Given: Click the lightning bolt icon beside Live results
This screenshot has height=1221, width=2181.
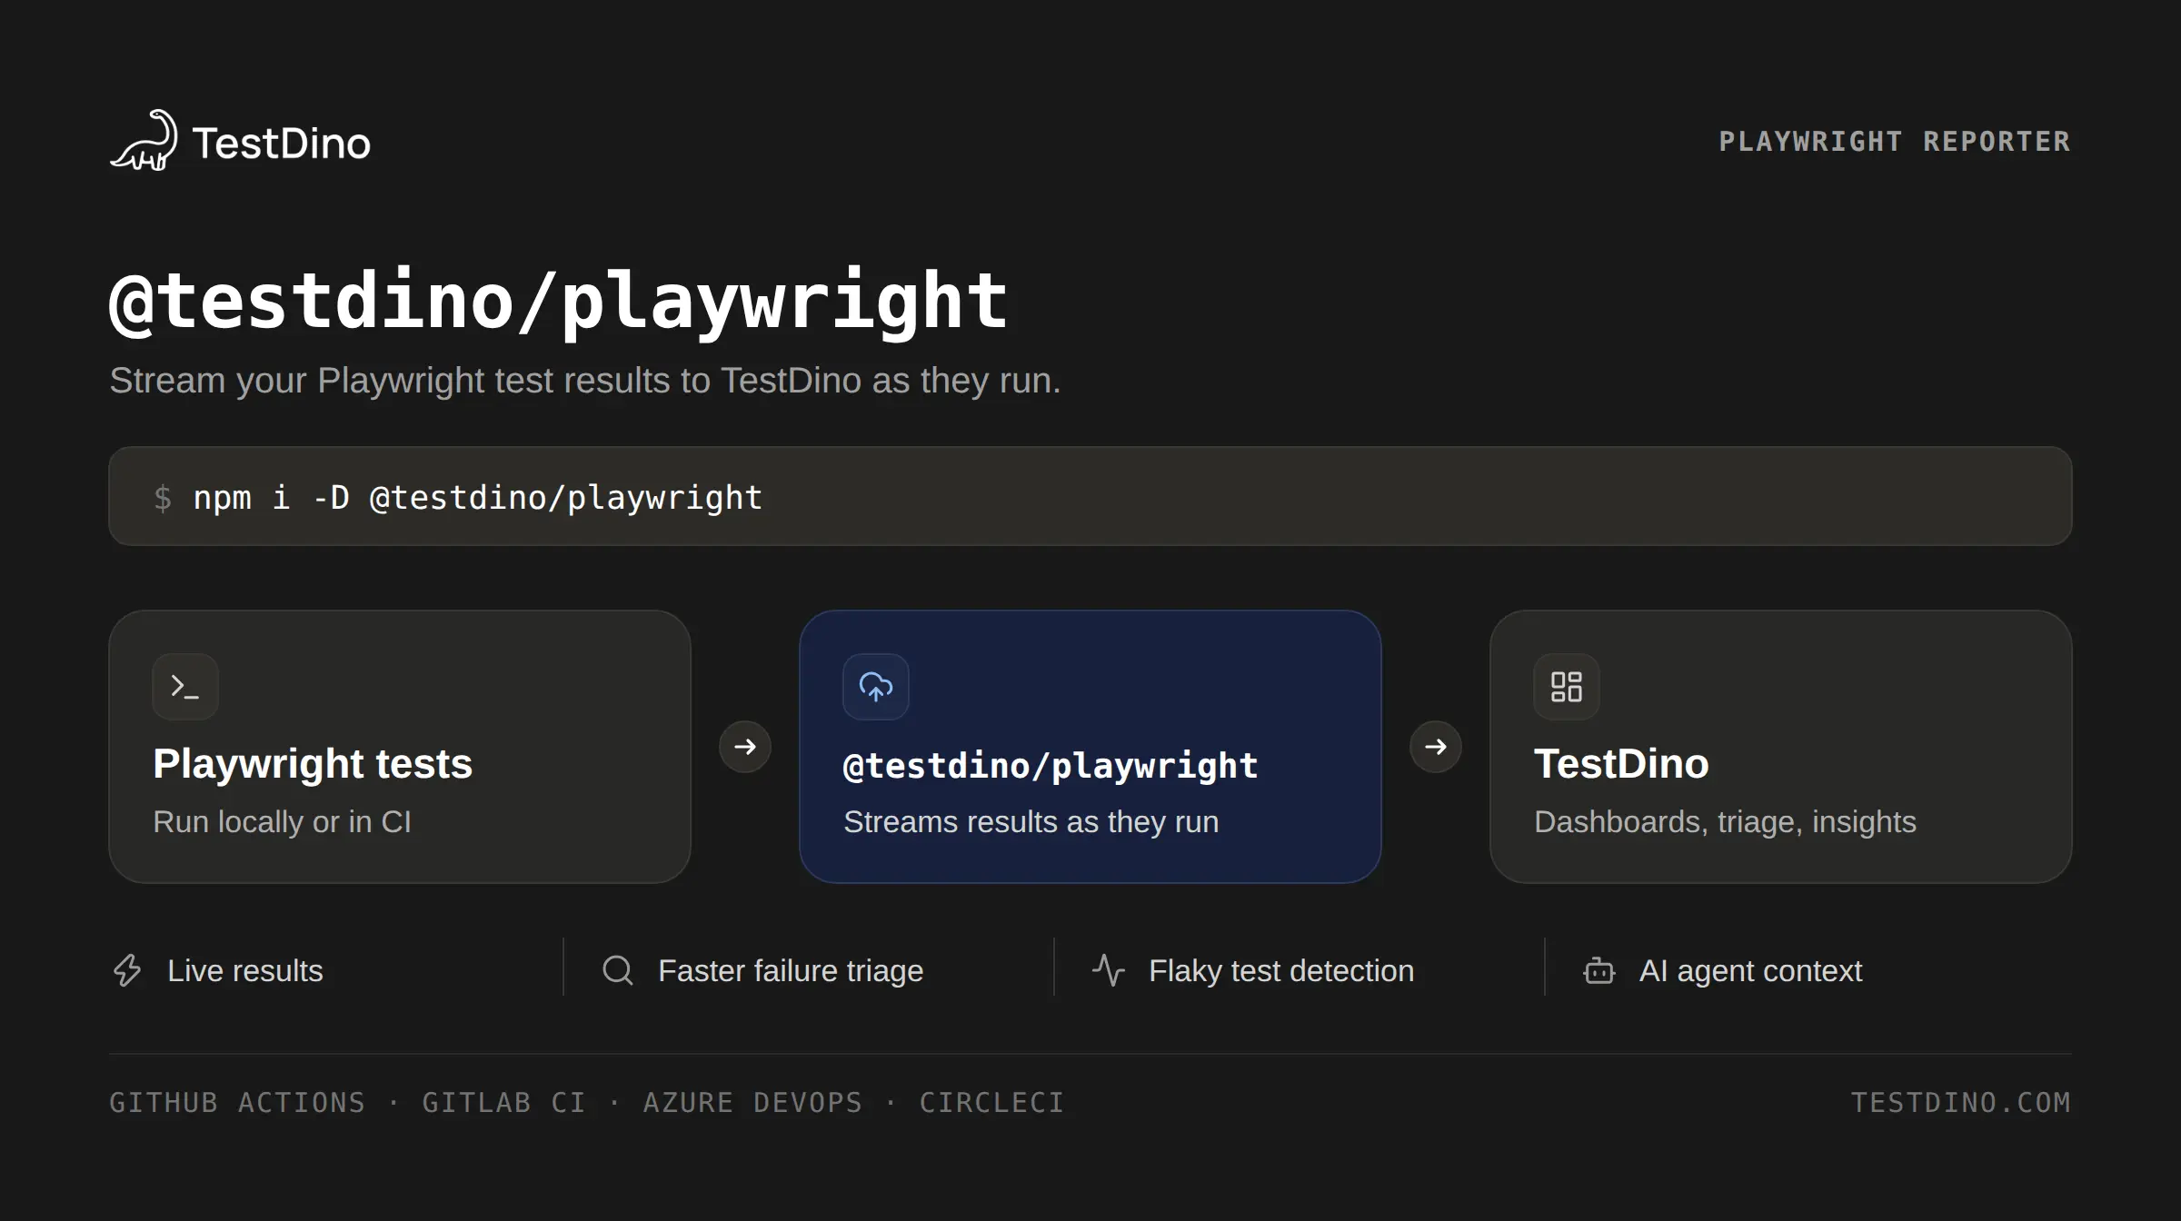Looking at the screenshot, I should coord(127,970).
